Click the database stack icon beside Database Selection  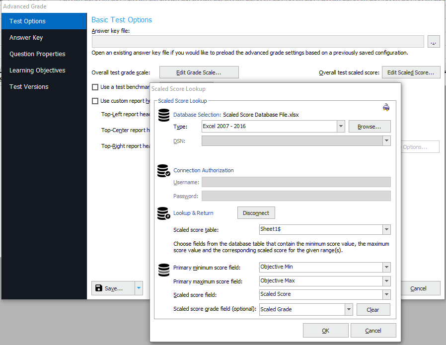click(164, 115)
